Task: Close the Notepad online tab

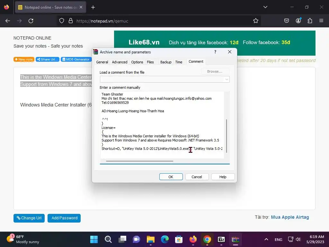Action: pyautogui.click(x=81, y=7)
